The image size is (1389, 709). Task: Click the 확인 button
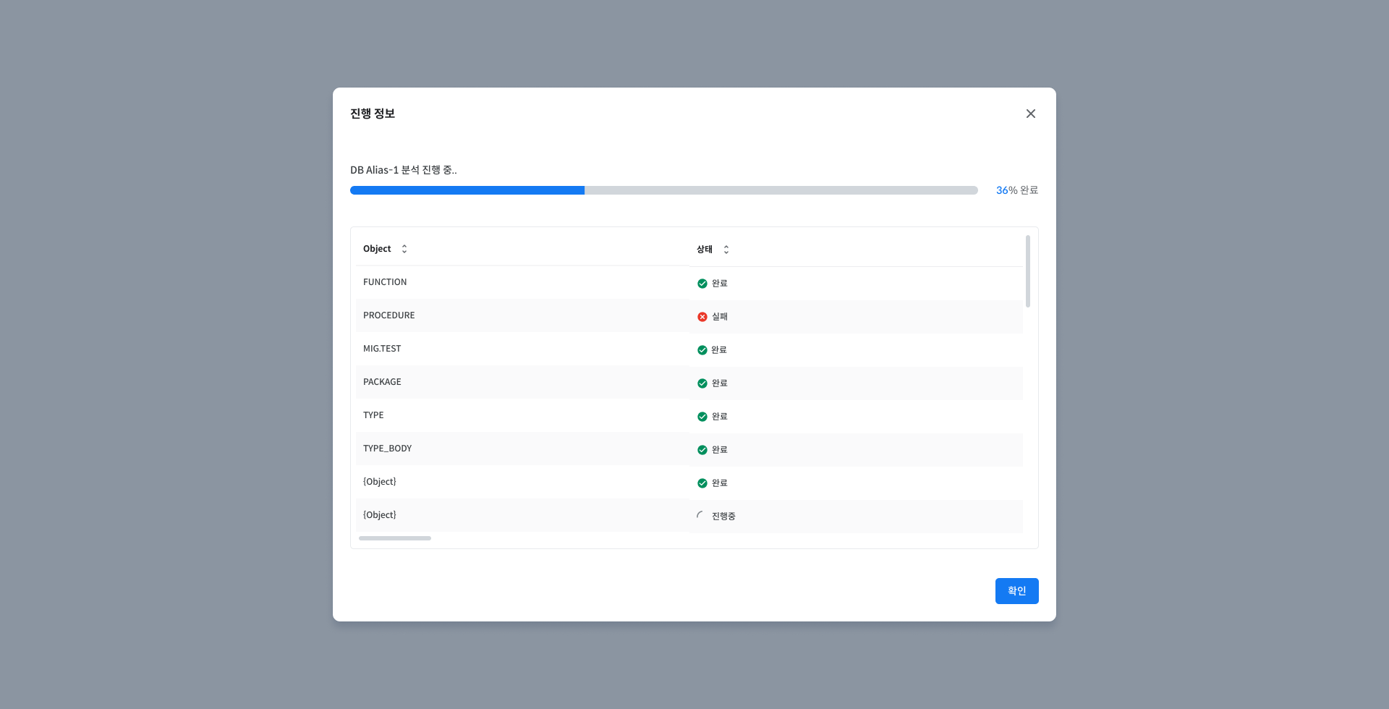1017,591
